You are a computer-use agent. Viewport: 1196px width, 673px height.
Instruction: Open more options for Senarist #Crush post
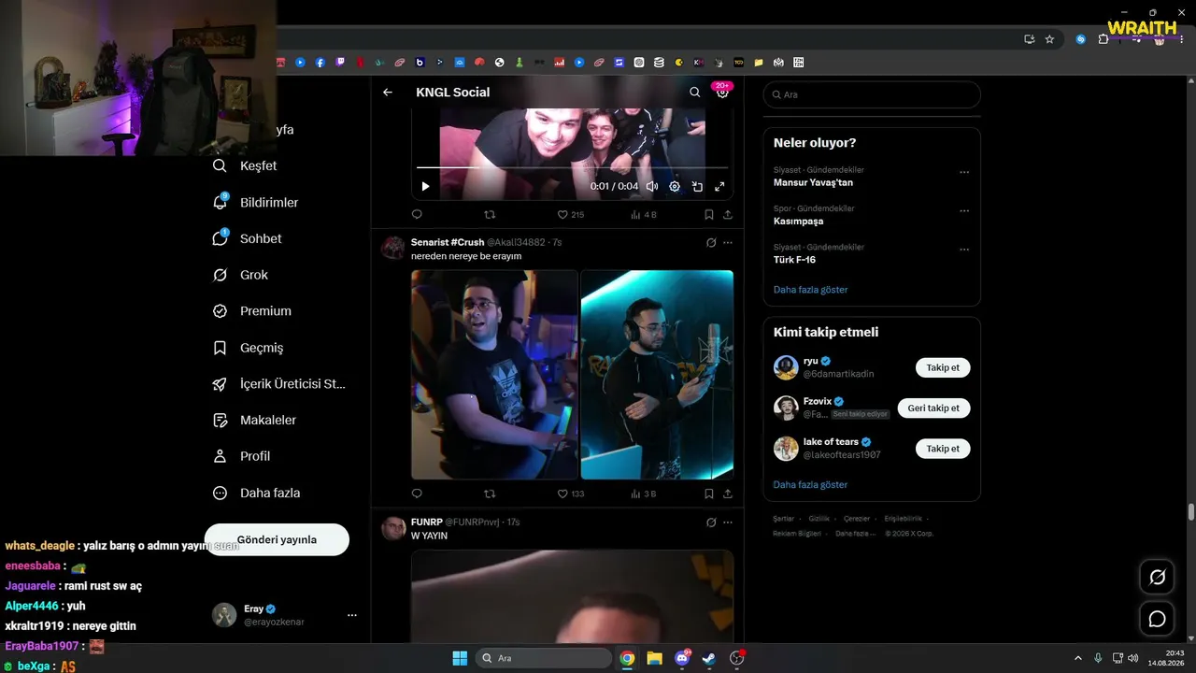[x=728, y=243]
